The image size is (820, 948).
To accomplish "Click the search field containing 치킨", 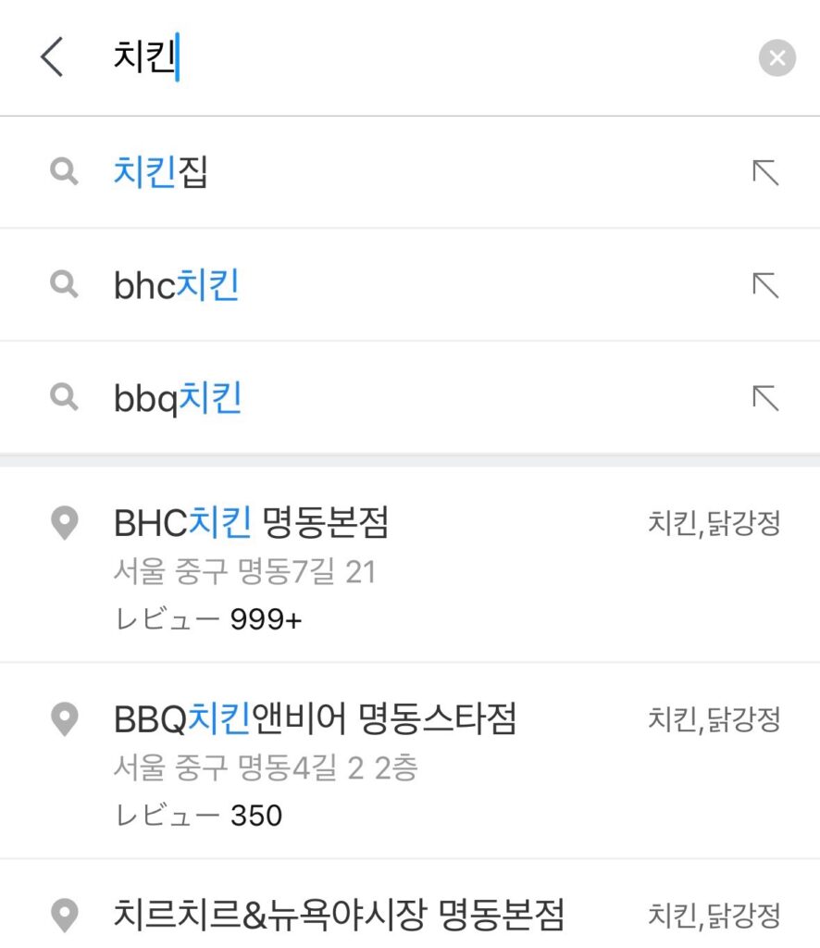I will [x=423, y=56].
